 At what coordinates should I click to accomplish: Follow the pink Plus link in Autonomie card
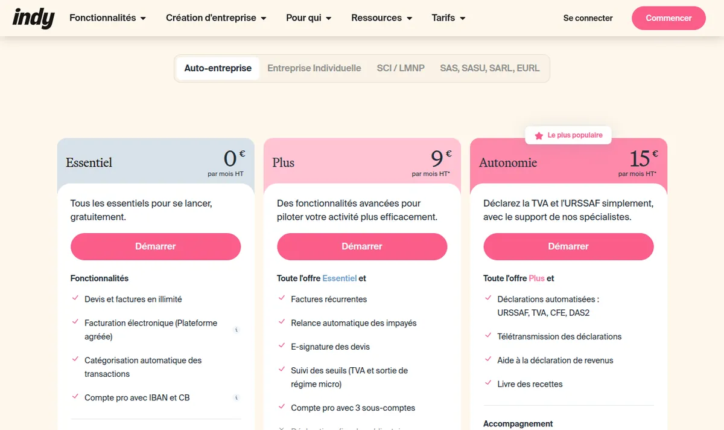click(x=536, y=278)
